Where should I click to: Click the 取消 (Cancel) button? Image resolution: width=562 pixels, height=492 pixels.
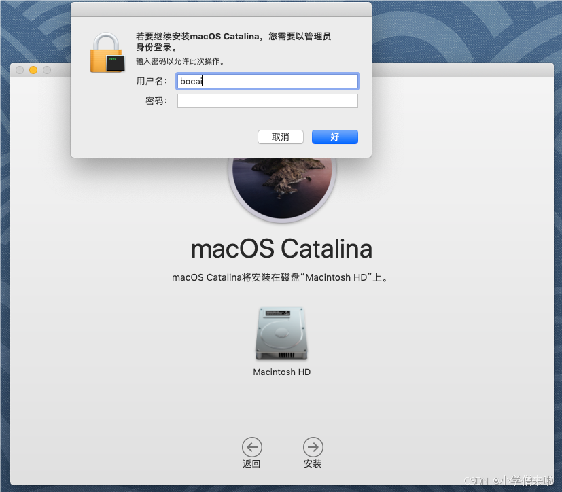coord(280,137)
